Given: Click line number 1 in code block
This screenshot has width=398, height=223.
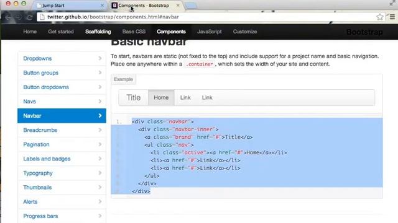Looking at the screenshot, I should (x=119, y=122).
